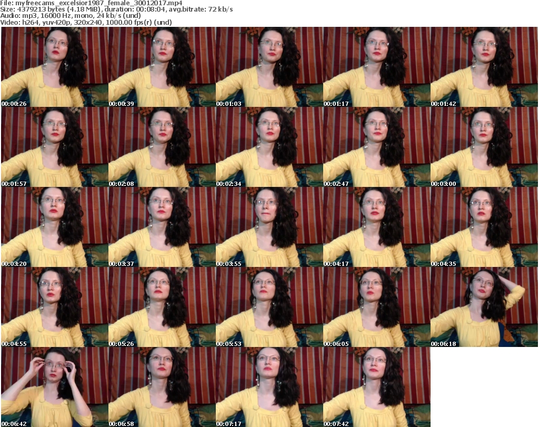539x427 pixels.
Task: Click the frame timestamped 00:06:58
Action: point(162,387)
